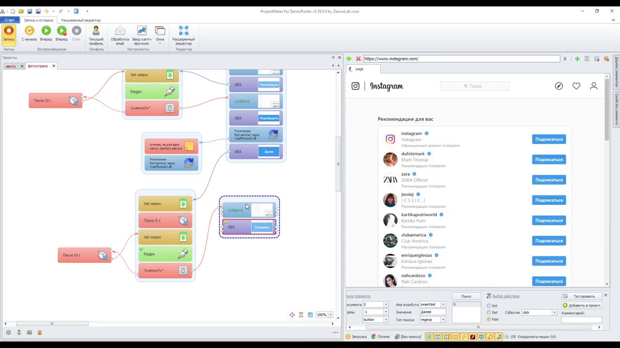Image resolution: width=620 pixels, height=348 pixels.
Task: Run the green Вперед play button
Action: (x=46, y=33)
